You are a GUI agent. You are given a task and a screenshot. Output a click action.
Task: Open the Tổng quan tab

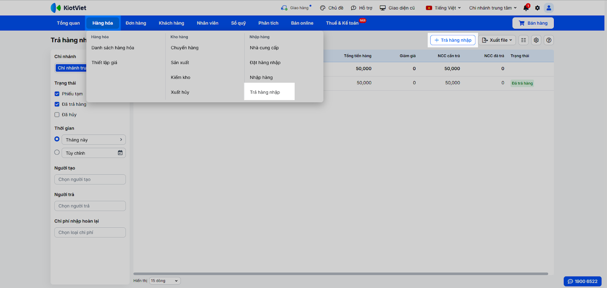point(68,23)
